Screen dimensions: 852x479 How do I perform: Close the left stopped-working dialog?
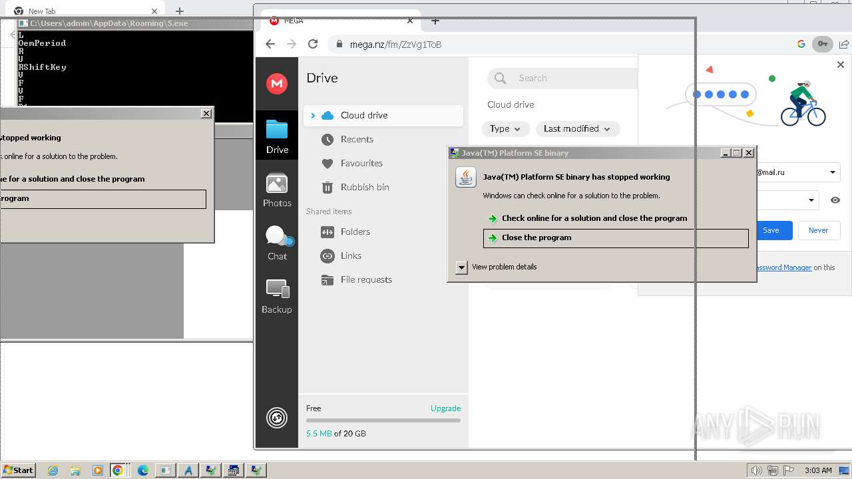(x=206, y=113)
